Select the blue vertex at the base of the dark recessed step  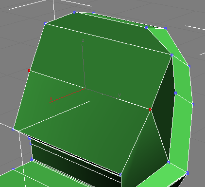[32, 160]
